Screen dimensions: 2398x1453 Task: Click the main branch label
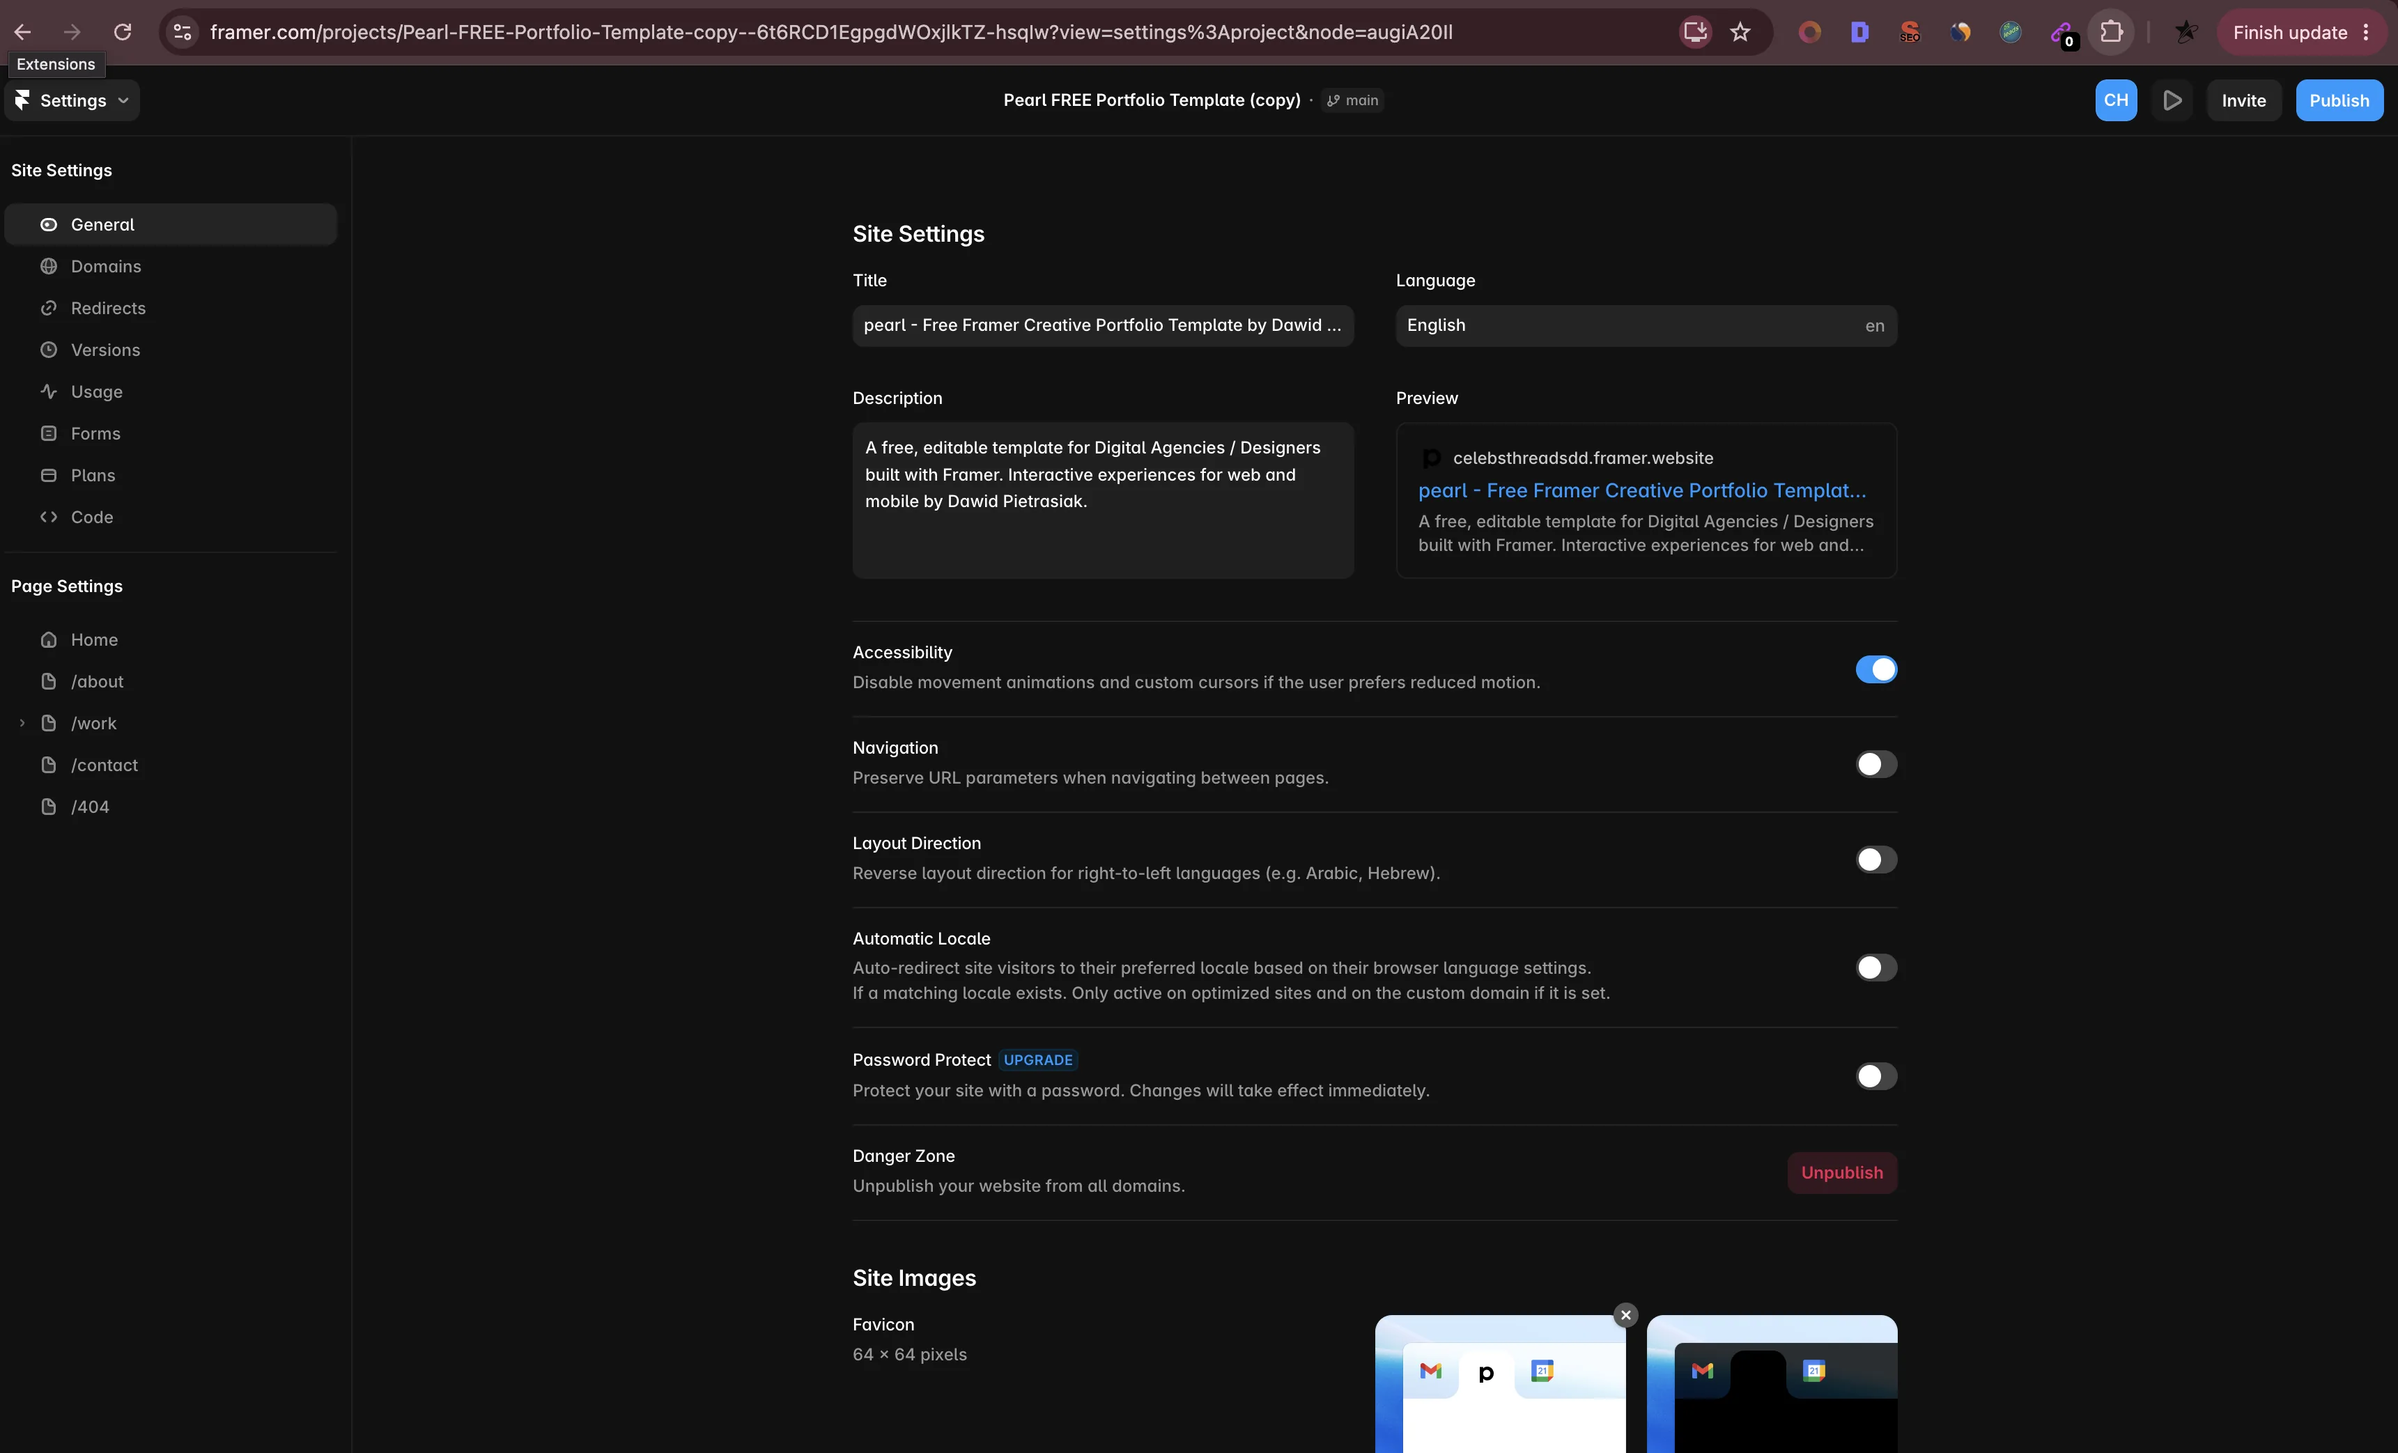[x=1352, y=100]
